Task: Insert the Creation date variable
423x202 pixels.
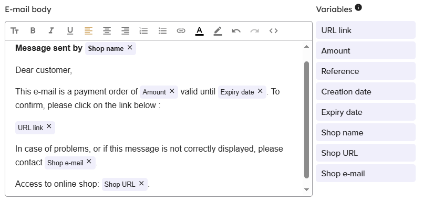Action: tap(366, 92)
